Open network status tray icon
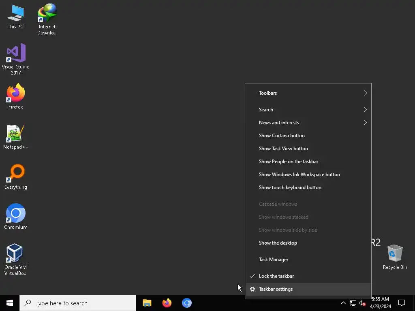The width and height of the screenshot is (415, 311). pos(353,303)
